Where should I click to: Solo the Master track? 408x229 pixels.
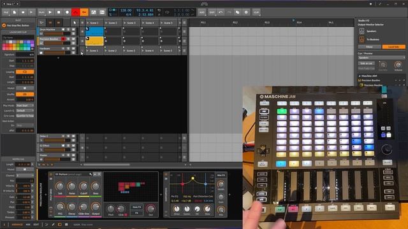point(68,155)
